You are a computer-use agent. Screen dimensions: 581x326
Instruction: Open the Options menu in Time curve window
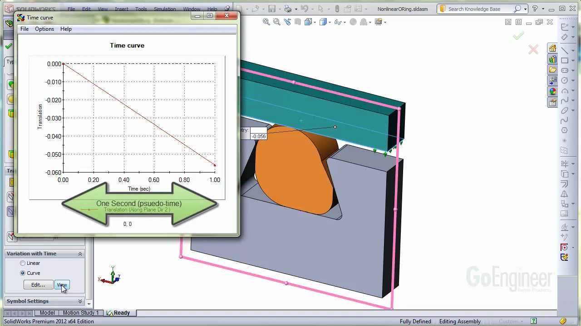[x=44, y=29]
